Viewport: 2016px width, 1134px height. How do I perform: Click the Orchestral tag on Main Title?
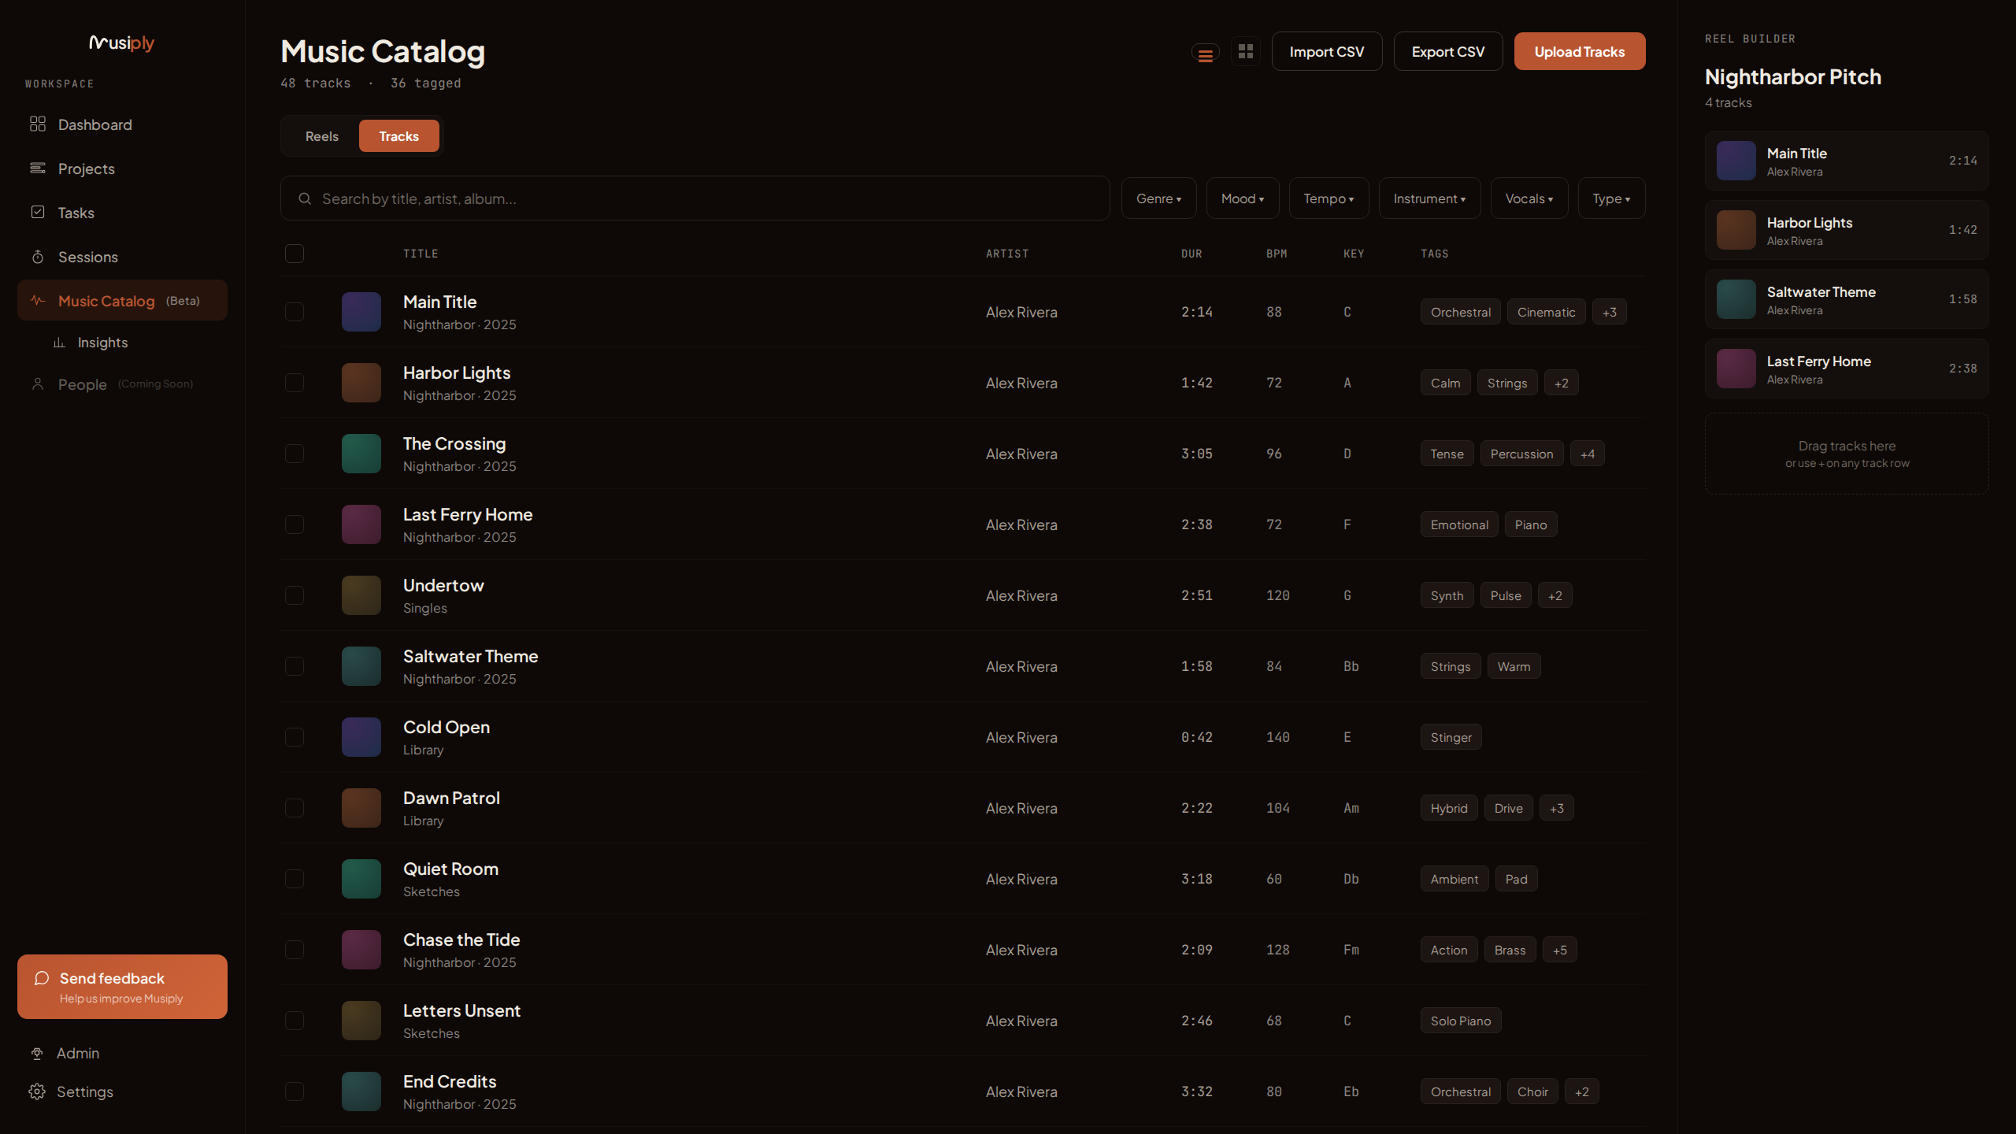click(1461, 312)
